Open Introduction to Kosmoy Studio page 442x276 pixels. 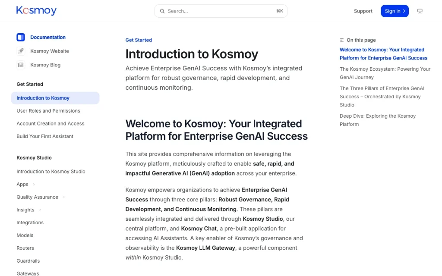(x=51, y=171)
